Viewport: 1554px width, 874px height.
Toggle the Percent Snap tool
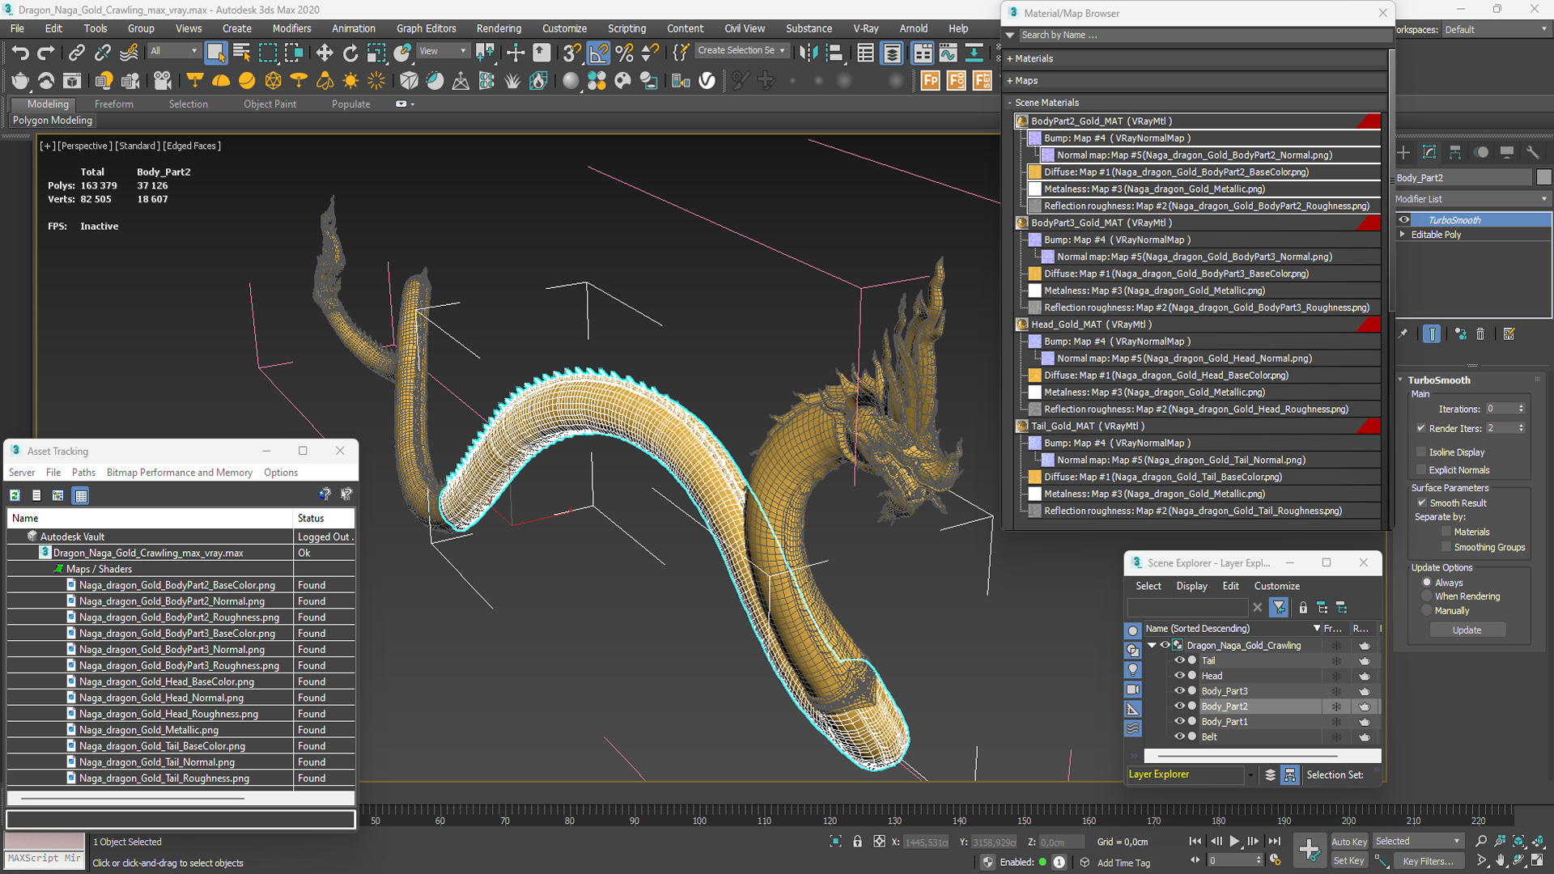(624, 53)
